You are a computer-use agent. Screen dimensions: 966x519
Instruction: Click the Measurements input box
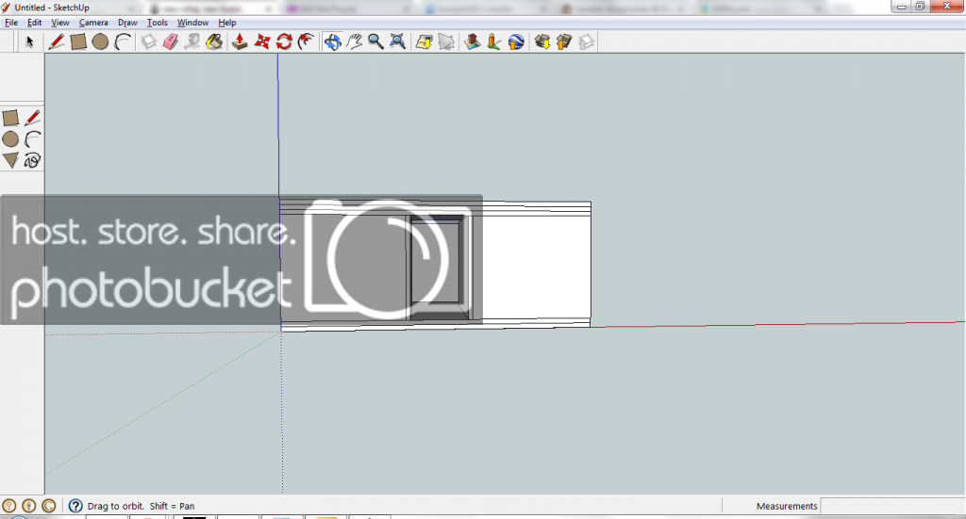click(x=892, y=506)
